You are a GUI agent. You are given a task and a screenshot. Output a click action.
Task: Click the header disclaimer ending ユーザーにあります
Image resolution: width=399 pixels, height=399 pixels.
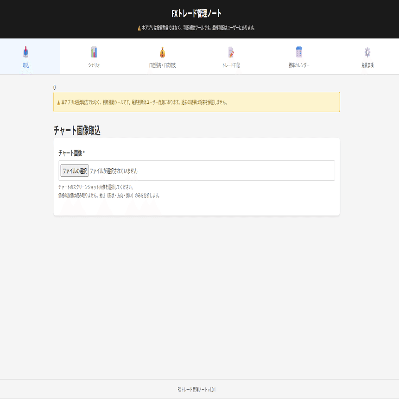[x=196, y=28]
